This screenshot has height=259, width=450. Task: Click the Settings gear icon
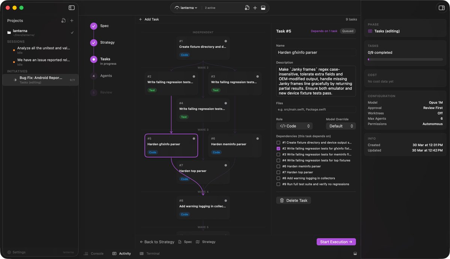pos(9,252)
